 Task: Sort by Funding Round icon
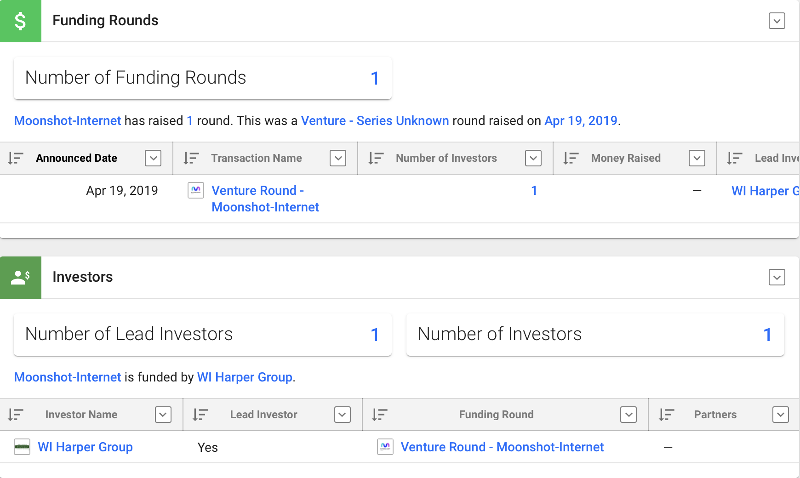[380, 415]
